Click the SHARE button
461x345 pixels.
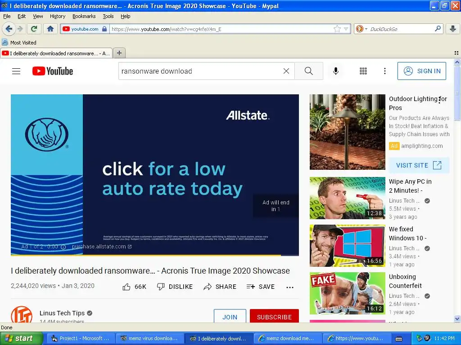pyautogui.click(x=220, y=287)
